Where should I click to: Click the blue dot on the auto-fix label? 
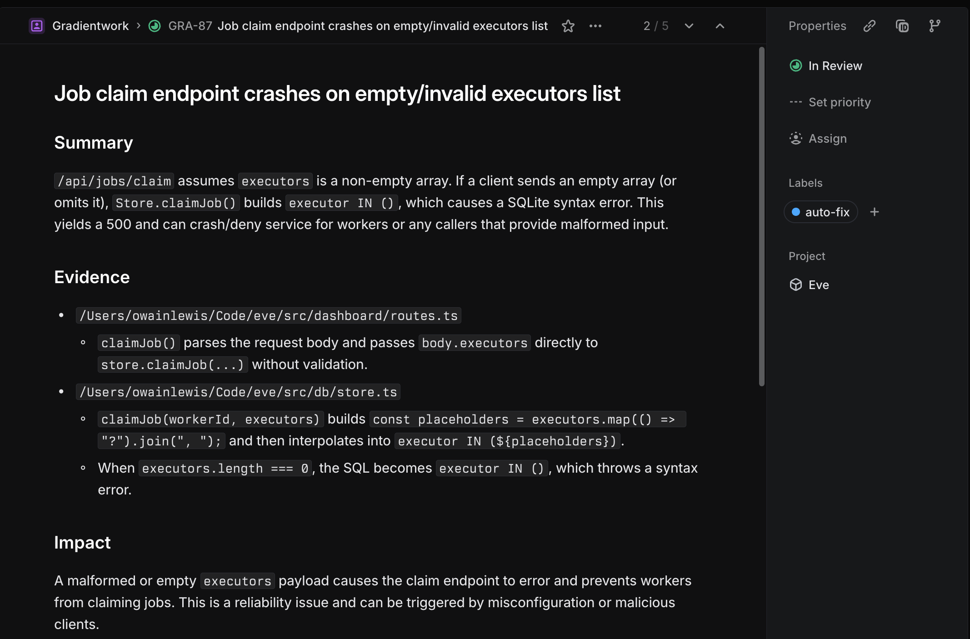(x=795, y=212)
